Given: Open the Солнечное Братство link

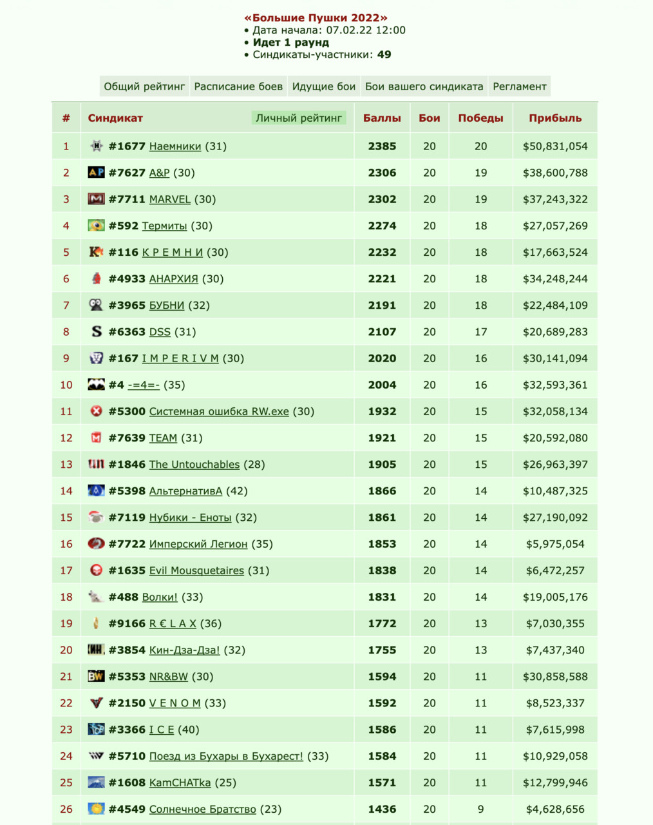Looking at the screenshot, I should pyautogui.click(x=203, y=809).
